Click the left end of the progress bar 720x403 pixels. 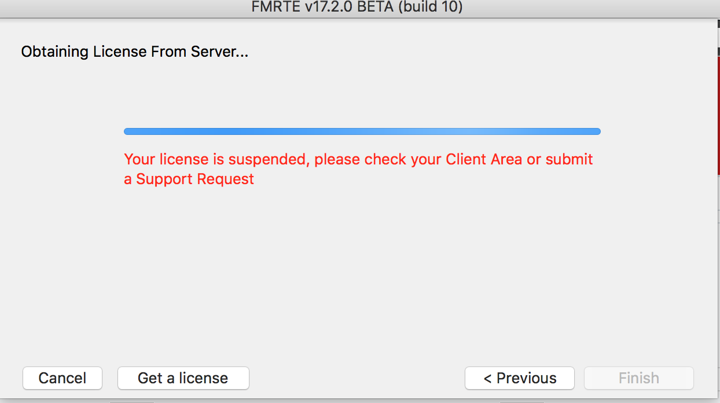click(x=127, y=131)
